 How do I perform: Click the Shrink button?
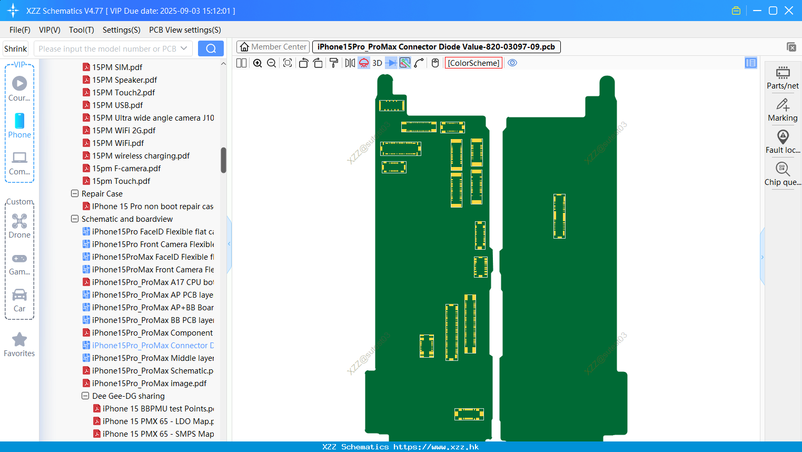coord(15,48)
